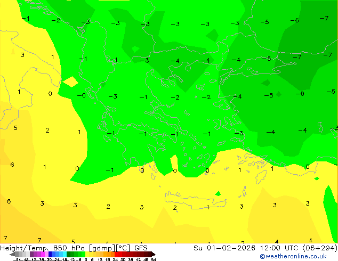
Task: Click the small green triangle over Crete
Action: coord(218,193)
